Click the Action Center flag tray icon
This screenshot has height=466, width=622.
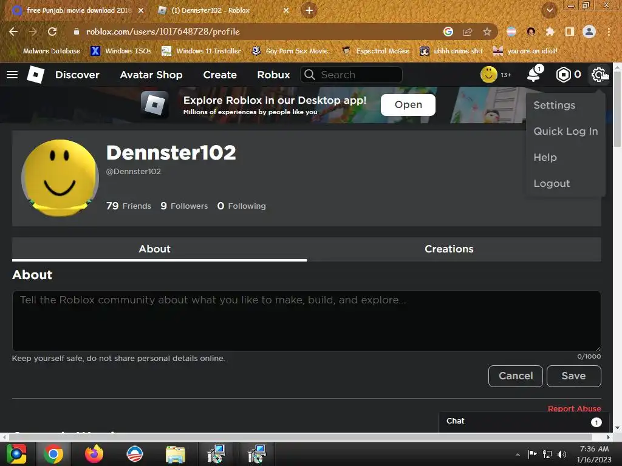532,454
